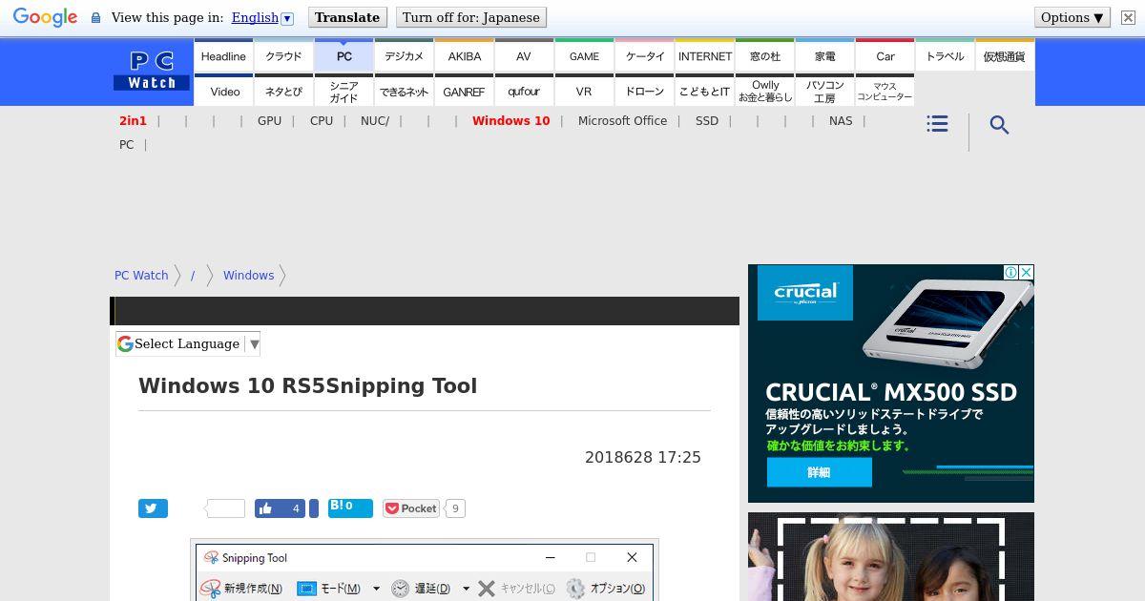
Task: Bookmark with Hatena B! button
Action: point(350,508)
